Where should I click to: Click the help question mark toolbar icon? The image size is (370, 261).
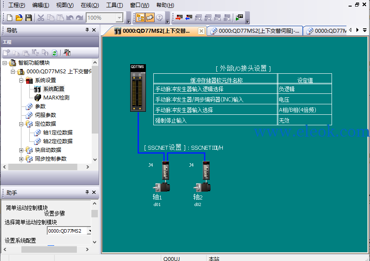coord(159,18)
